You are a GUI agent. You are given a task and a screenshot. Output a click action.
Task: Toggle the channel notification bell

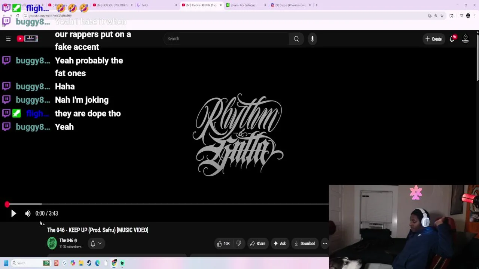pyautogui.click(x=93, y=243)
